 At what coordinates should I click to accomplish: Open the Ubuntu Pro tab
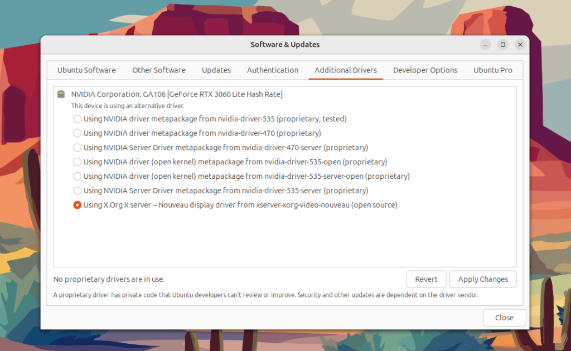coord(493,70)
